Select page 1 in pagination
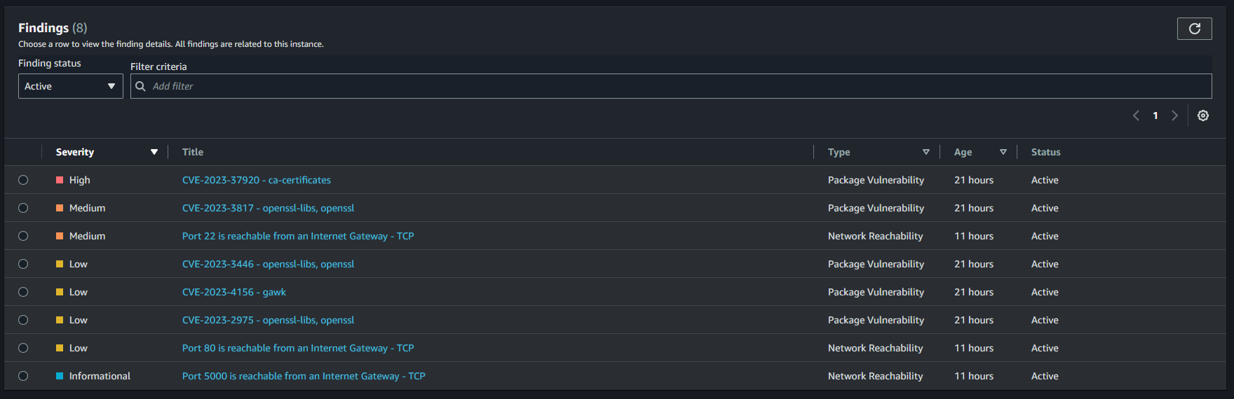This screenshot has width=1234, height=399. [x=1155, y=115]
